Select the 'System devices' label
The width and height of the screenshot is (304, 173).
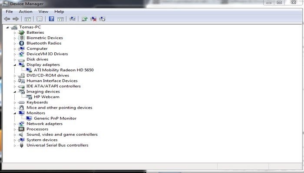(42, 140)
